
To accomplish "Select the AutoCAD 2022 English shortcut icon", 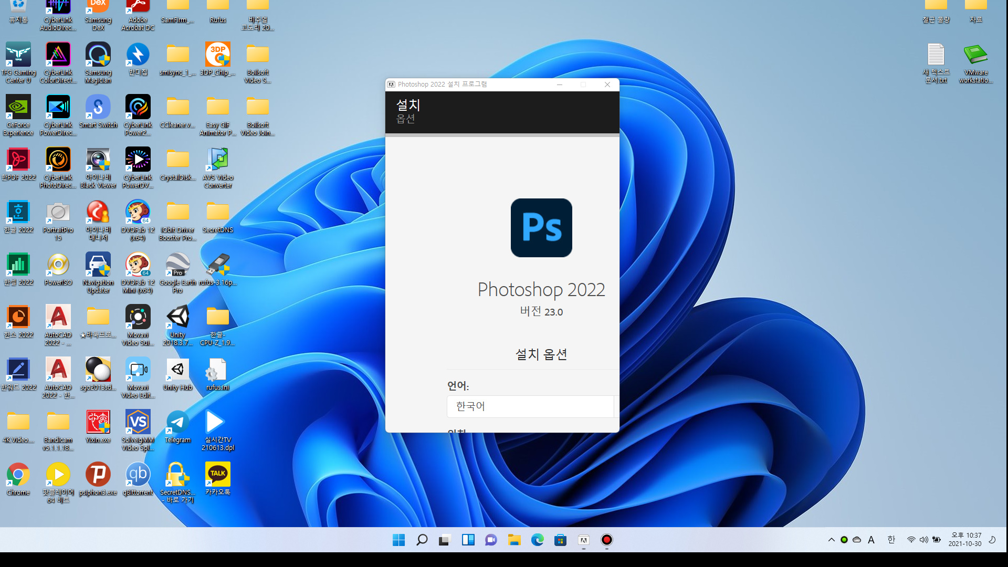I will click(58, 325).
